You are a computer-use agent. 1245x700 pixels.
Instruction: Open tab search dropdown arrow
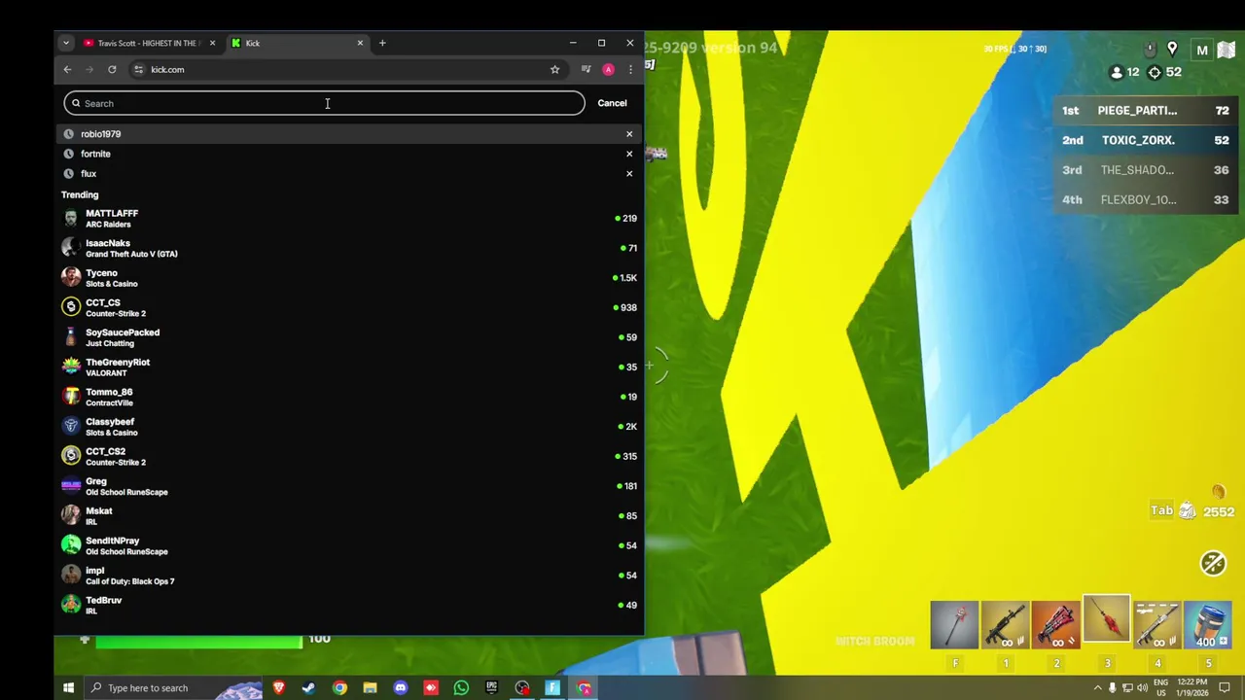tap(65, 43)
